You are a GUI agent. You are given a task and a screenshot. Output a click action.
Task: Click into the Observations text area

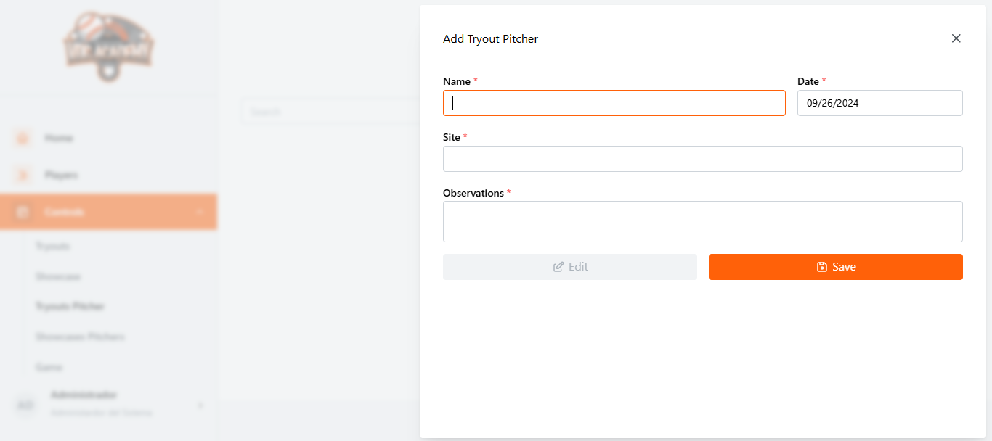click(x=702, y=221)
